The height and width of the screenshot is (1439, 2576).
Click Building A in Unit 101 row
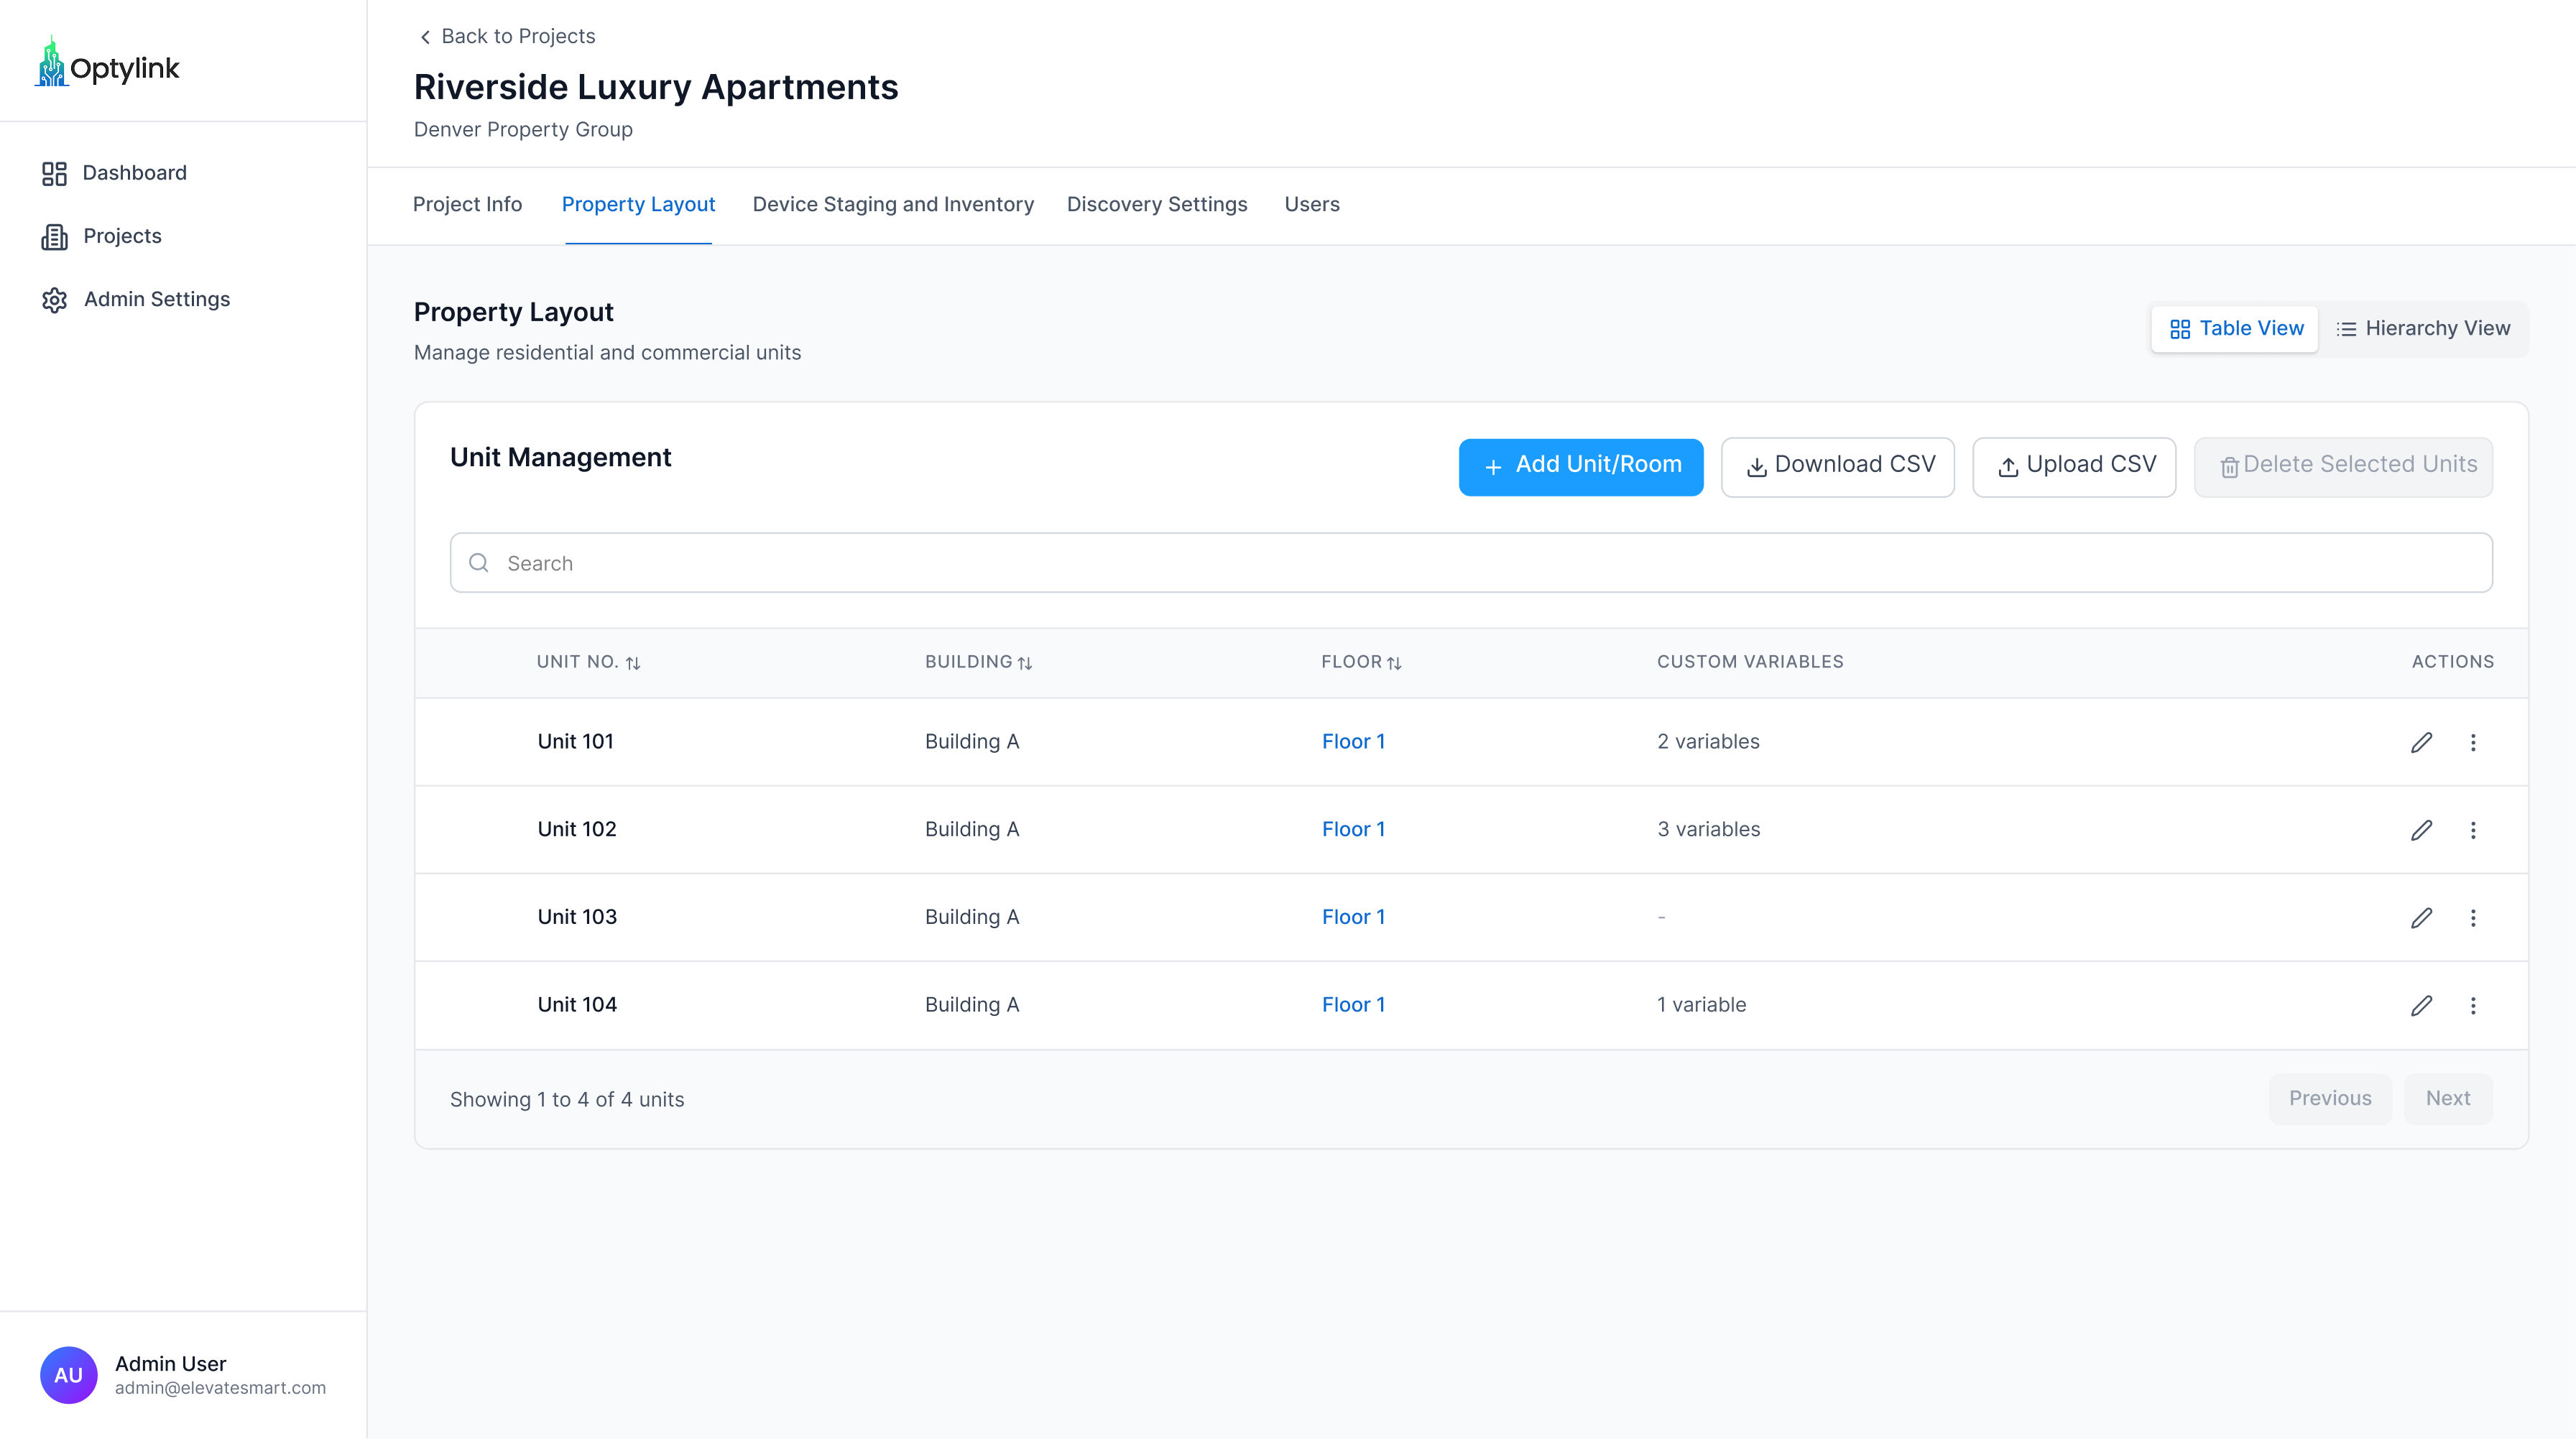pos(972,741)
